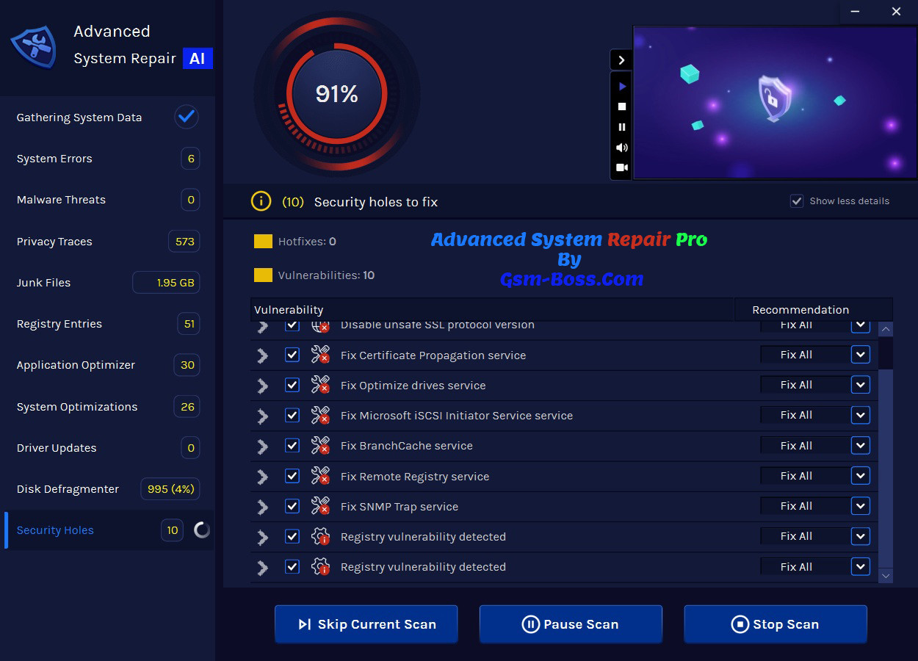
Task: Click the pause icon beside video panel
Action: (x=622, y=127)
